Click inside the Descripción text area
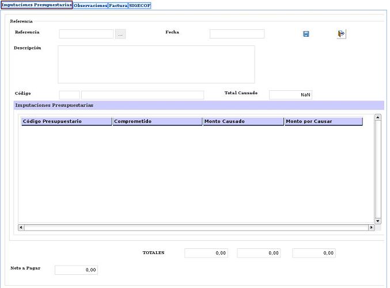 point(156,64)
